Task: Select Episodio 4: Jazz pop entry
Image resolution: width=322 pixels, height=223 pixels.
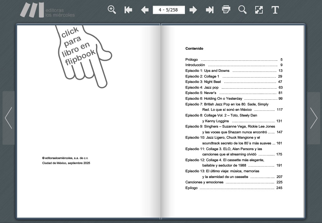Action: click(202, 87)
